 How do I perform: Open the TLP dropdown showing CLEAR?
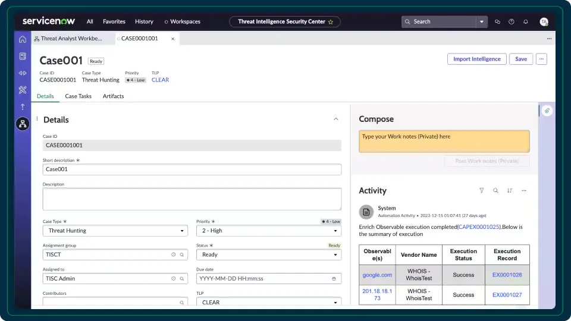269,302
